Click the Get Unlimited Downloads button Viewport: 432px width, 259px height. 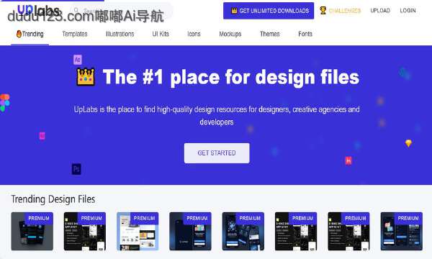[x=269, y=11]
